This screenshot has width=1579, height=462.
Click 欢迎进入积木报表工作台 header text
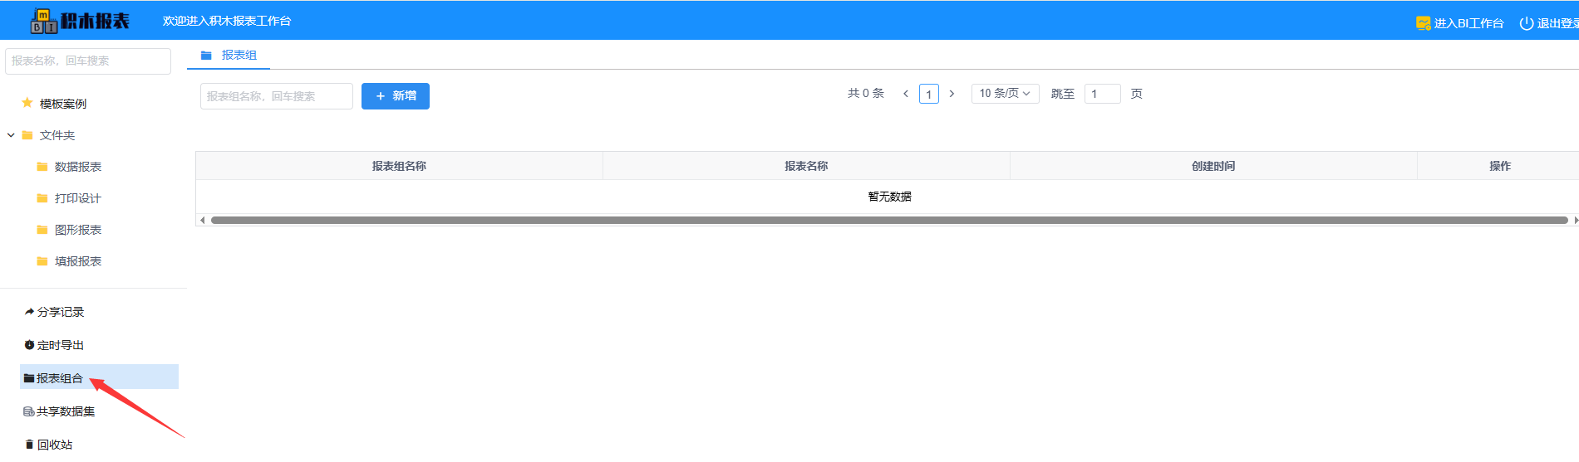227,21
